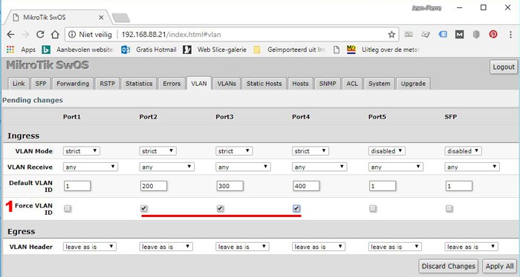Open the Statistics tab

click(x=139, y=84)
